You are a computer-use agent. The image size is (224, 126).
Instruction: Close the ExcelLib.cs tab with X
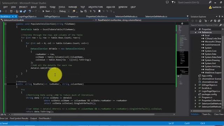click(x=16, y=16)
